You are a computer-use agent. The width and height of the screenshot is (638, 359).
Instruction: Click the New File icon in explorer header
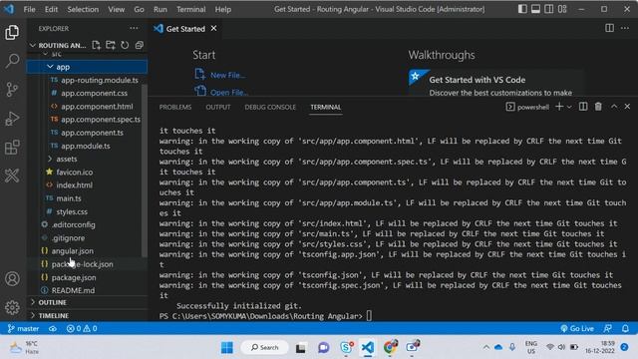tap(96, 45)
